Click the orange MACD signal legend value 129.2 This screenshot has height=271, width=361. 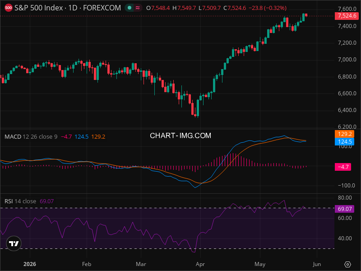pos(98,137)
